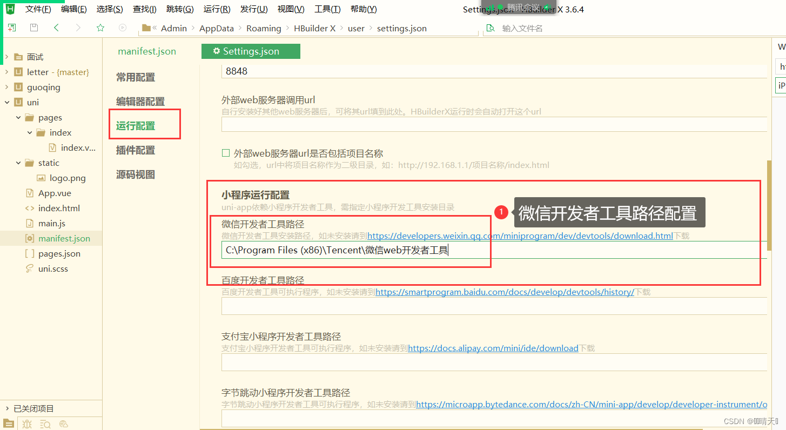Click the main.js file icon
The width and height of the screenshot is (786, 430).
click(x=30, y=223)
